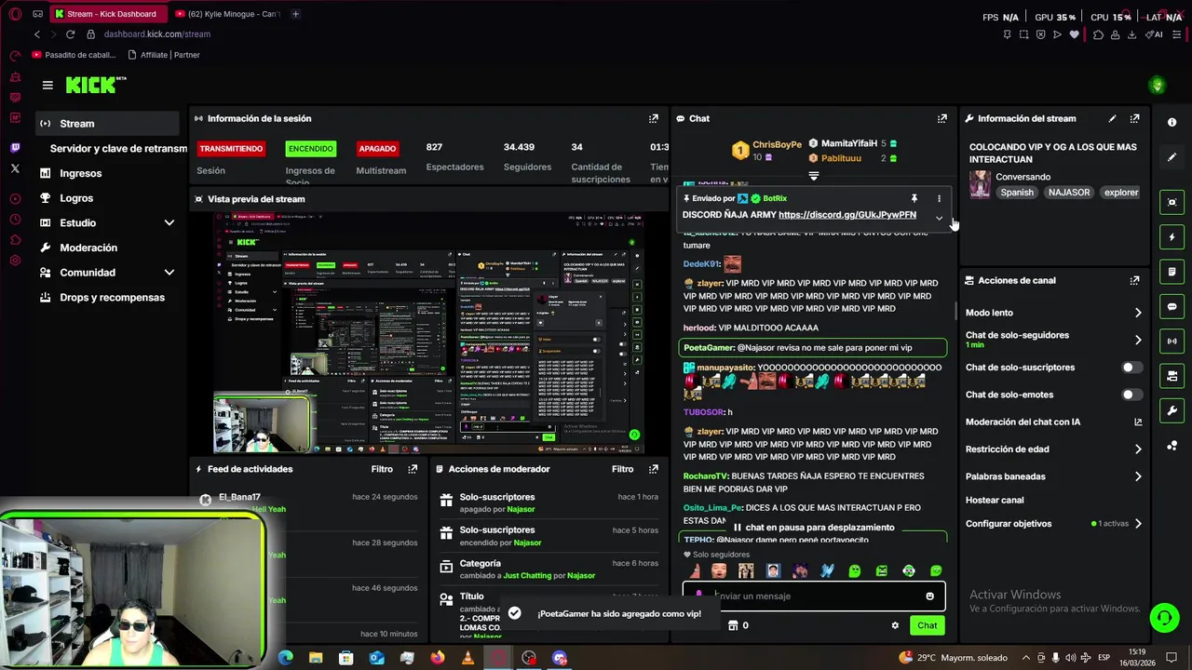Open Firefox from the taskbar
Image resolution: width=1192 pixels, height=670 pixels.
[x=437, y=658]
